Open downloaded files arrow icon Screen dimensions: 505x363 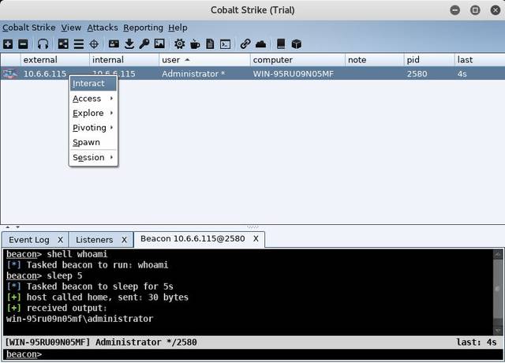tap(129, 44)
